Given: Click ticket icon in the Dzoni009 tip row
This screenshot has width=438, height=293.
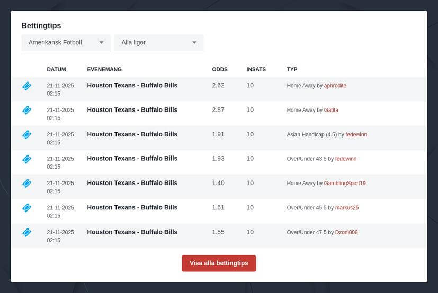Looking at the screenshot, I should point(26,232).
